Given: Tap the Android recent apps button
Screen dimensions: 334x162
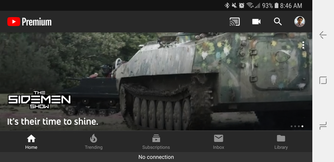Looking at the screenshot, I should [323, 126].
